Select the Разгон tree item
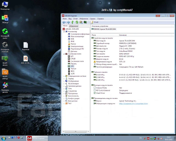Image resolution: width=176 pixels, height=141 pixels. 72,44
